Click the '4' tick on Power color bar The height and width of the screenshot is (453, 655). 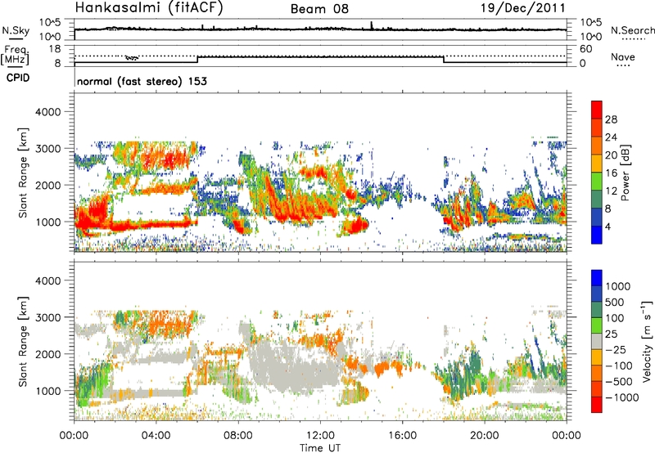pyautogui.click(x=608, y=227)
